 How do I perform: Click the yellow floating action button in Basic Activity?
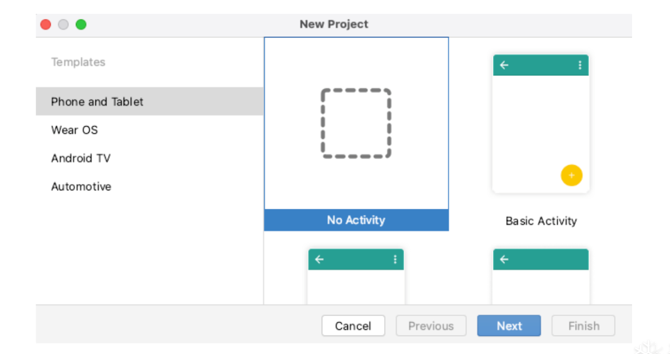tap(571, 175)
